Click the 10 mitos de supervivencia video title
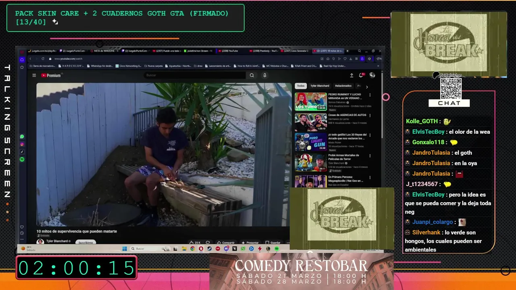Image resolution: width=516 pixels, height=290 pixels. (77, 231)
